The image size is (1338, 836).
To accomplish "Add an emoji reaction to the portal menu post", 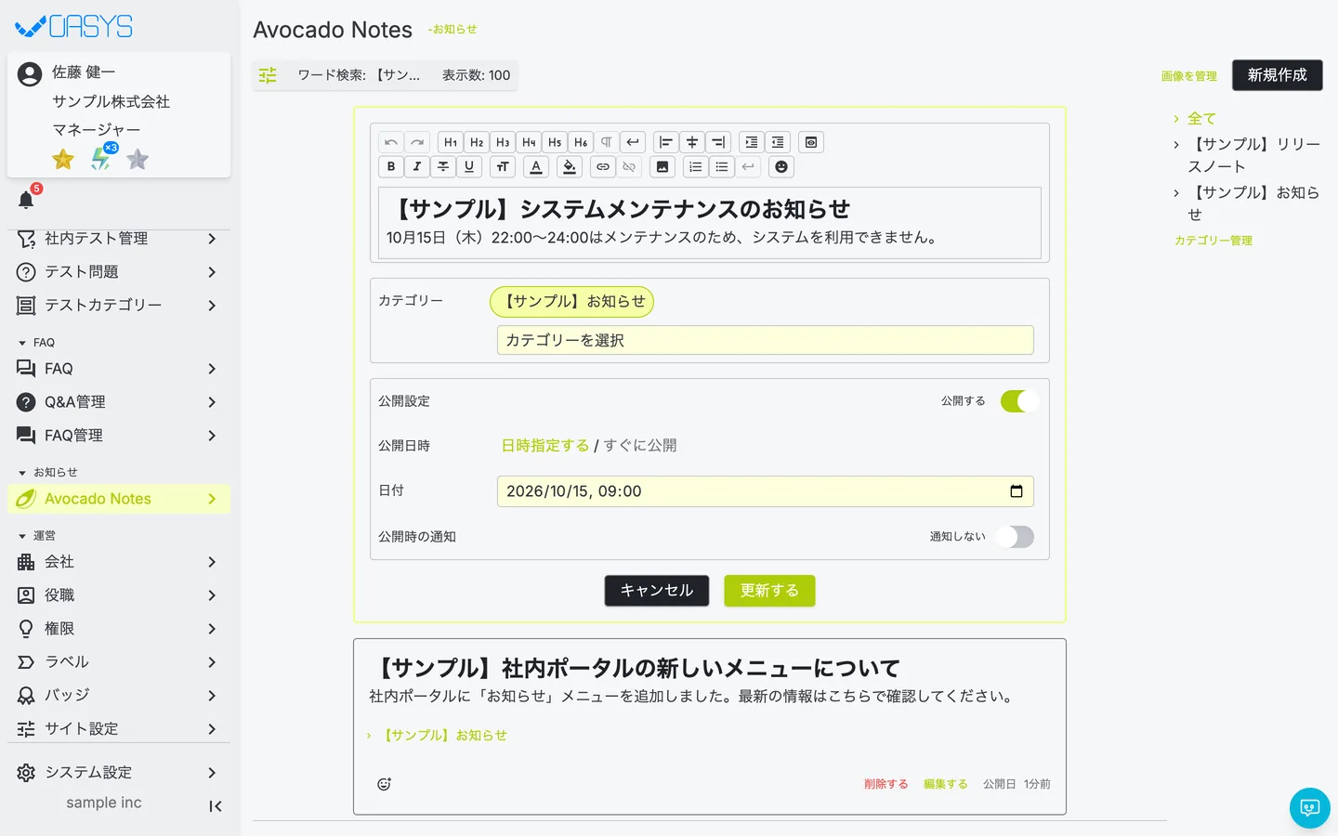I will coord(384,784).
